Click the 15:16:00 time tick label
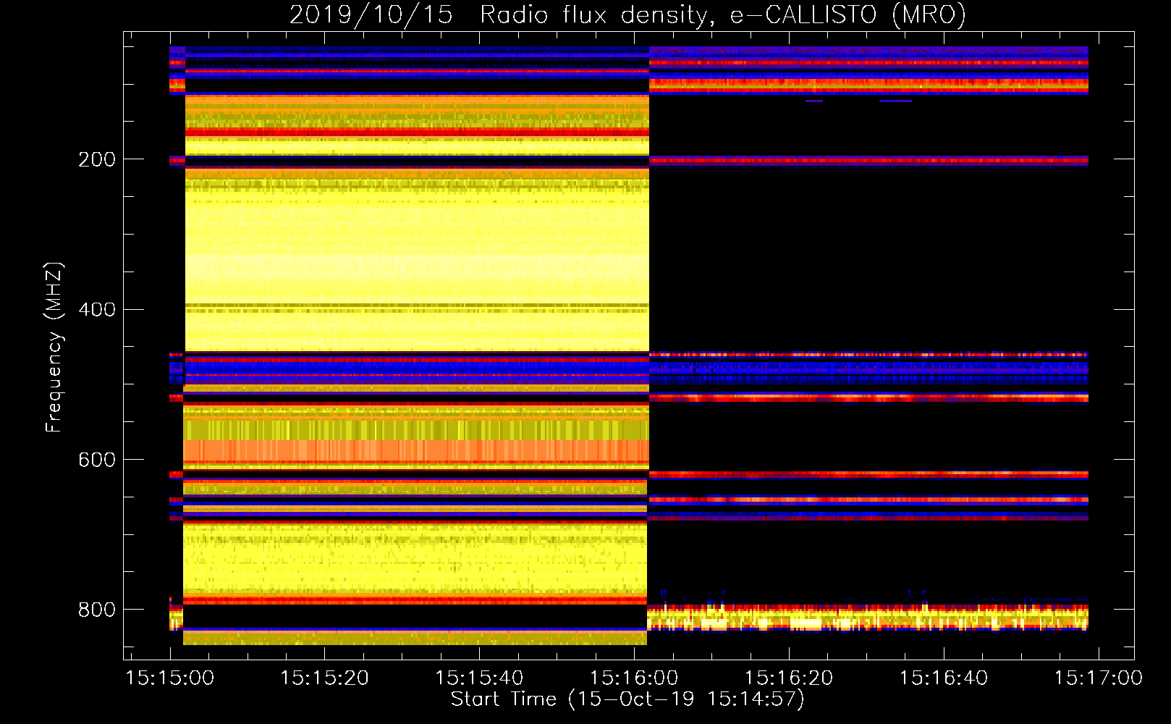 pos(634,678)
